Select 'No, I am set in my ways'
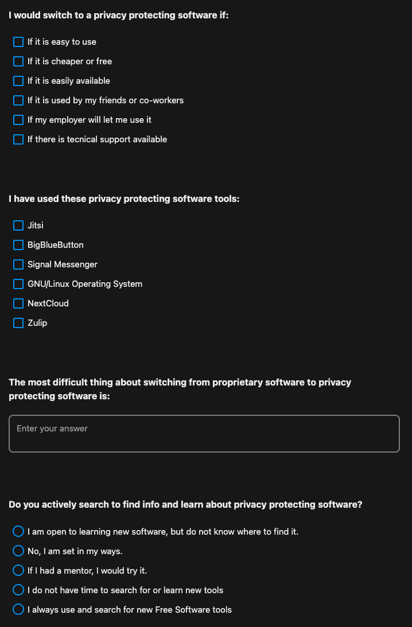Viewport: 412px width, 627px height. coord(18,551)
